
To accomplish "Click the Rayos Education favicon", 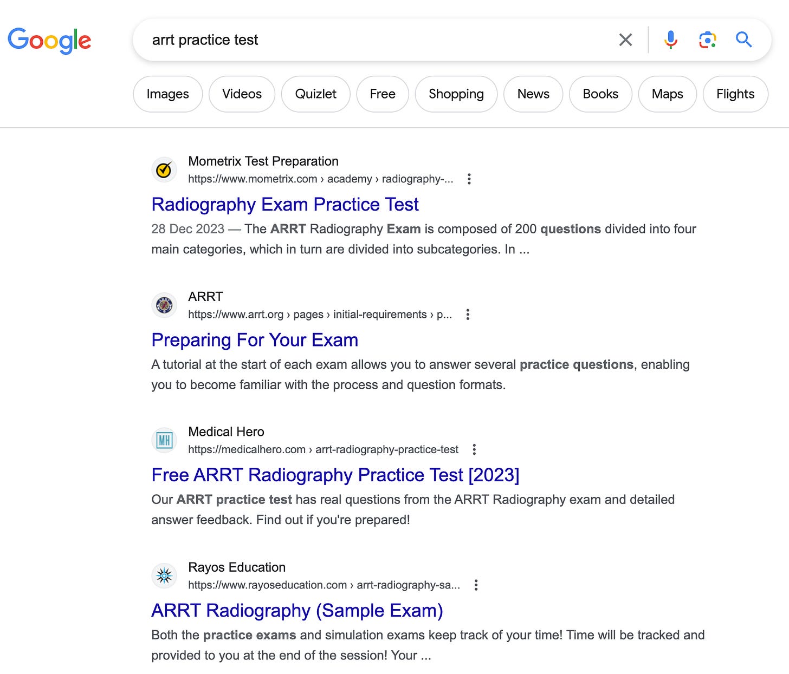I will 164,575.
